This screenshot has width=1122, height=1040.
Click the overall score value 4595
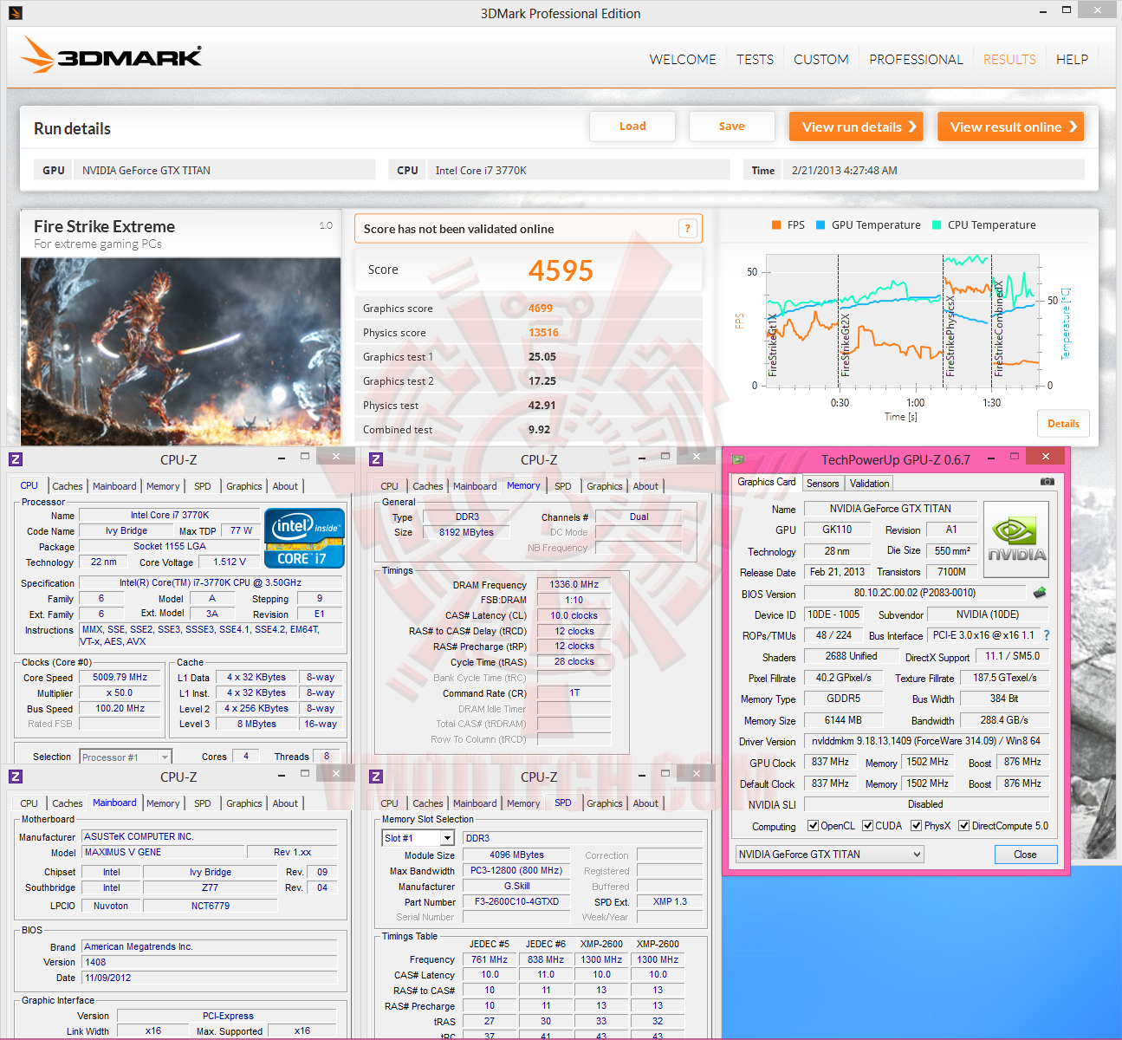[561, 271]
